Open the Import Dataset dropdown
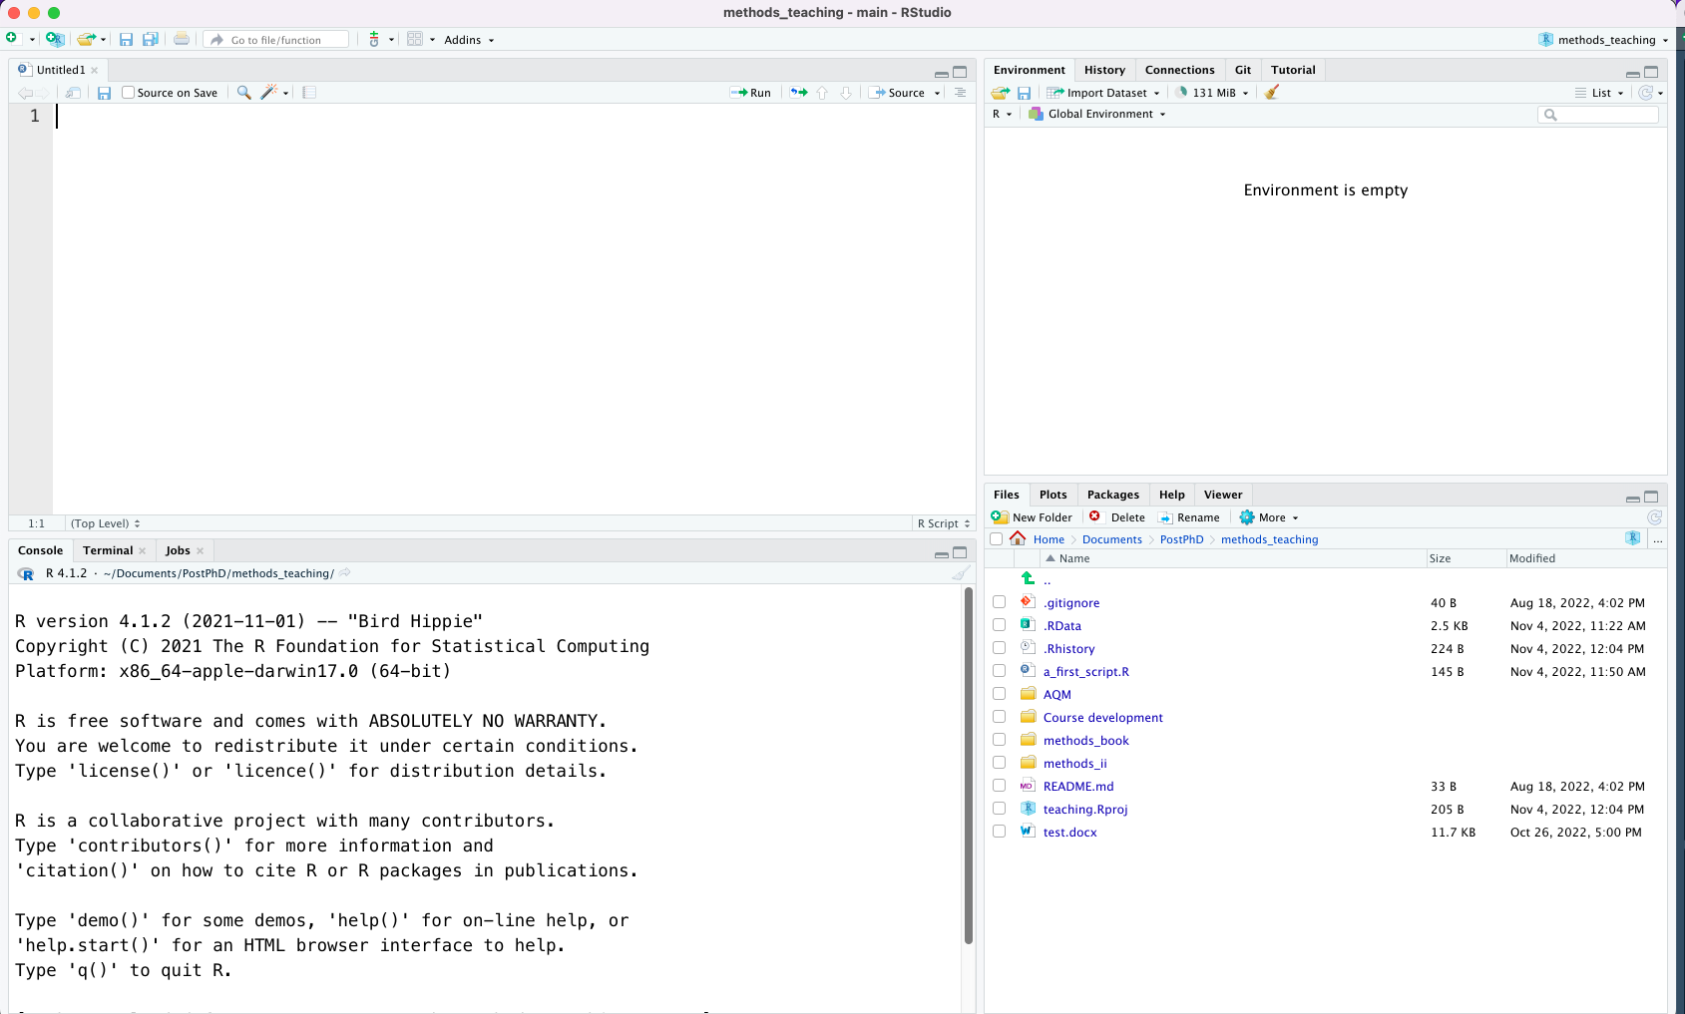This screenshot has width=1685, height=1014. [x=1103, y=92]
